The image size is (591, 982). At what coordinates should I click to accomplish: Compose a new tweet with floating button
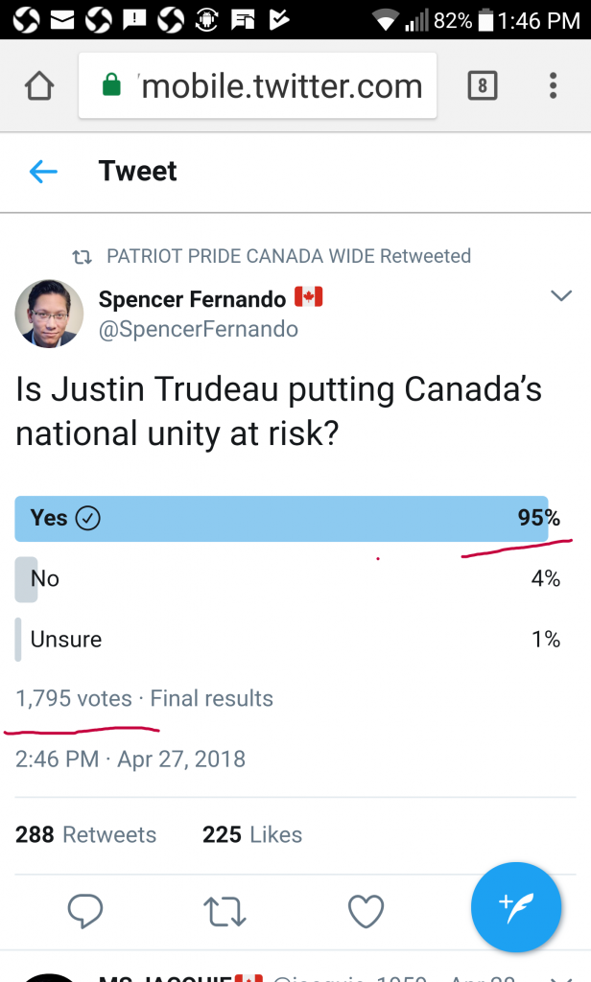pyautogui.click(x=515, y=907)
